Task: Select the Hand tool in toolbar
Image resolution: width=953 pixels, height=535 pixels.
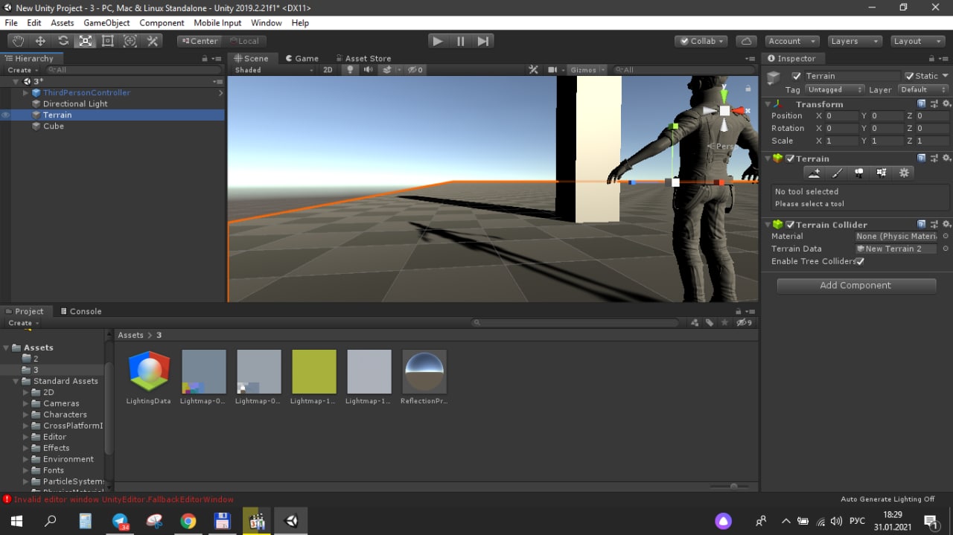Action: (x=18, y=41)
